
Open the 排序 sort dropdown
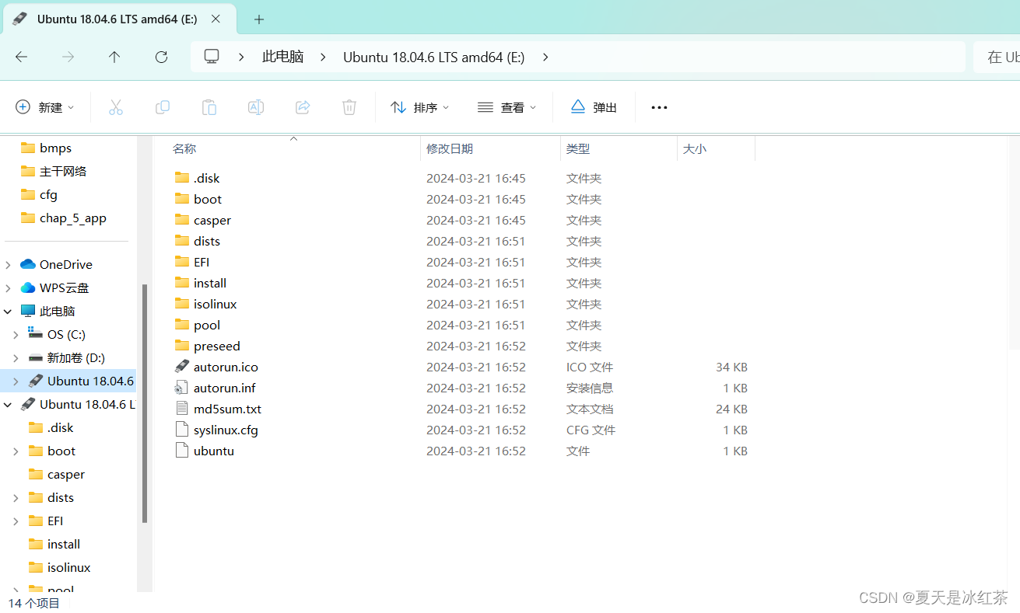coord(420,107)
